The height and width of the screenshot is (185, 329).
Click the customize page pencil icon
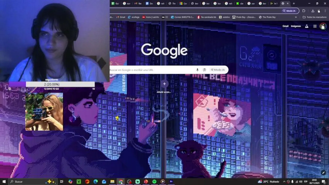pyautogui.click(x=323, y=172)
